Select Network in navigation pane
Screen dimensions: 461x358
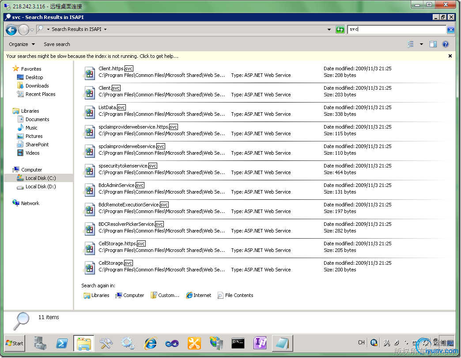(26, 203)
